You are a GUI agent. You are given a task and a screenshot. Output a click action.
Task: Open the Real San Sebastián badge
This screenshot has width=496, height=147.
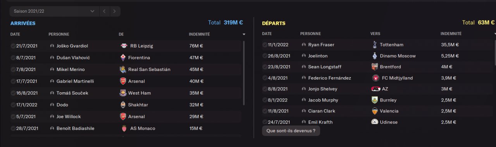click(123, 69)
